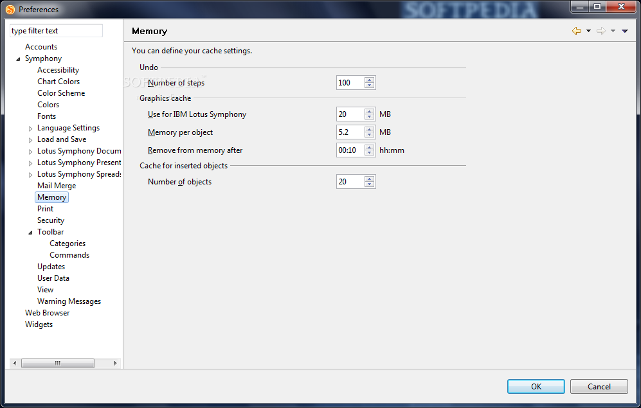641x408 pixels.
Task: Click the tree horizontal scrollbar thumb
Action: (x=58, y=362)
